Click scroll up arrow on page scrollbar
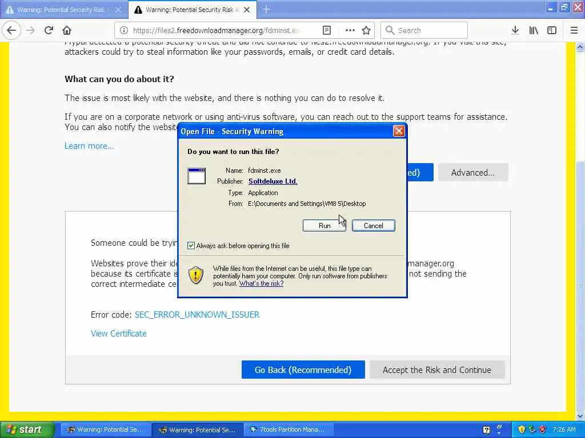The width and height of the screenshot is (585, 438). click(580, 47)
